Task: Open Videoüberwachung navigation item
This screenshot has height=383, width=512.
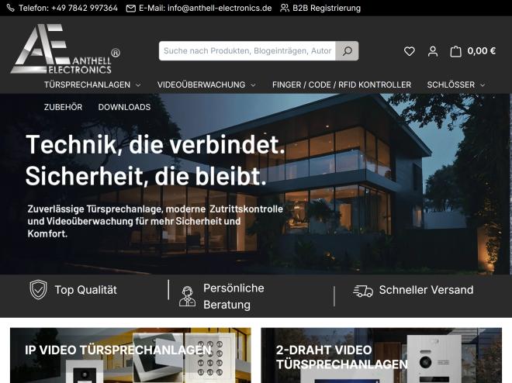Action: coord(201,85)
